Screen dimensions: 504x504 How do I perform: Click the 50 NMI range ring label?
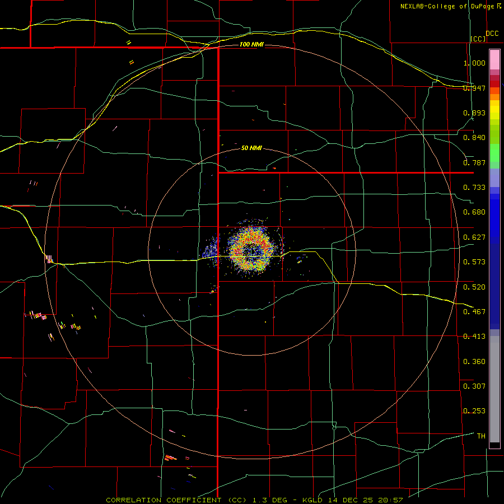click(251, 148)
